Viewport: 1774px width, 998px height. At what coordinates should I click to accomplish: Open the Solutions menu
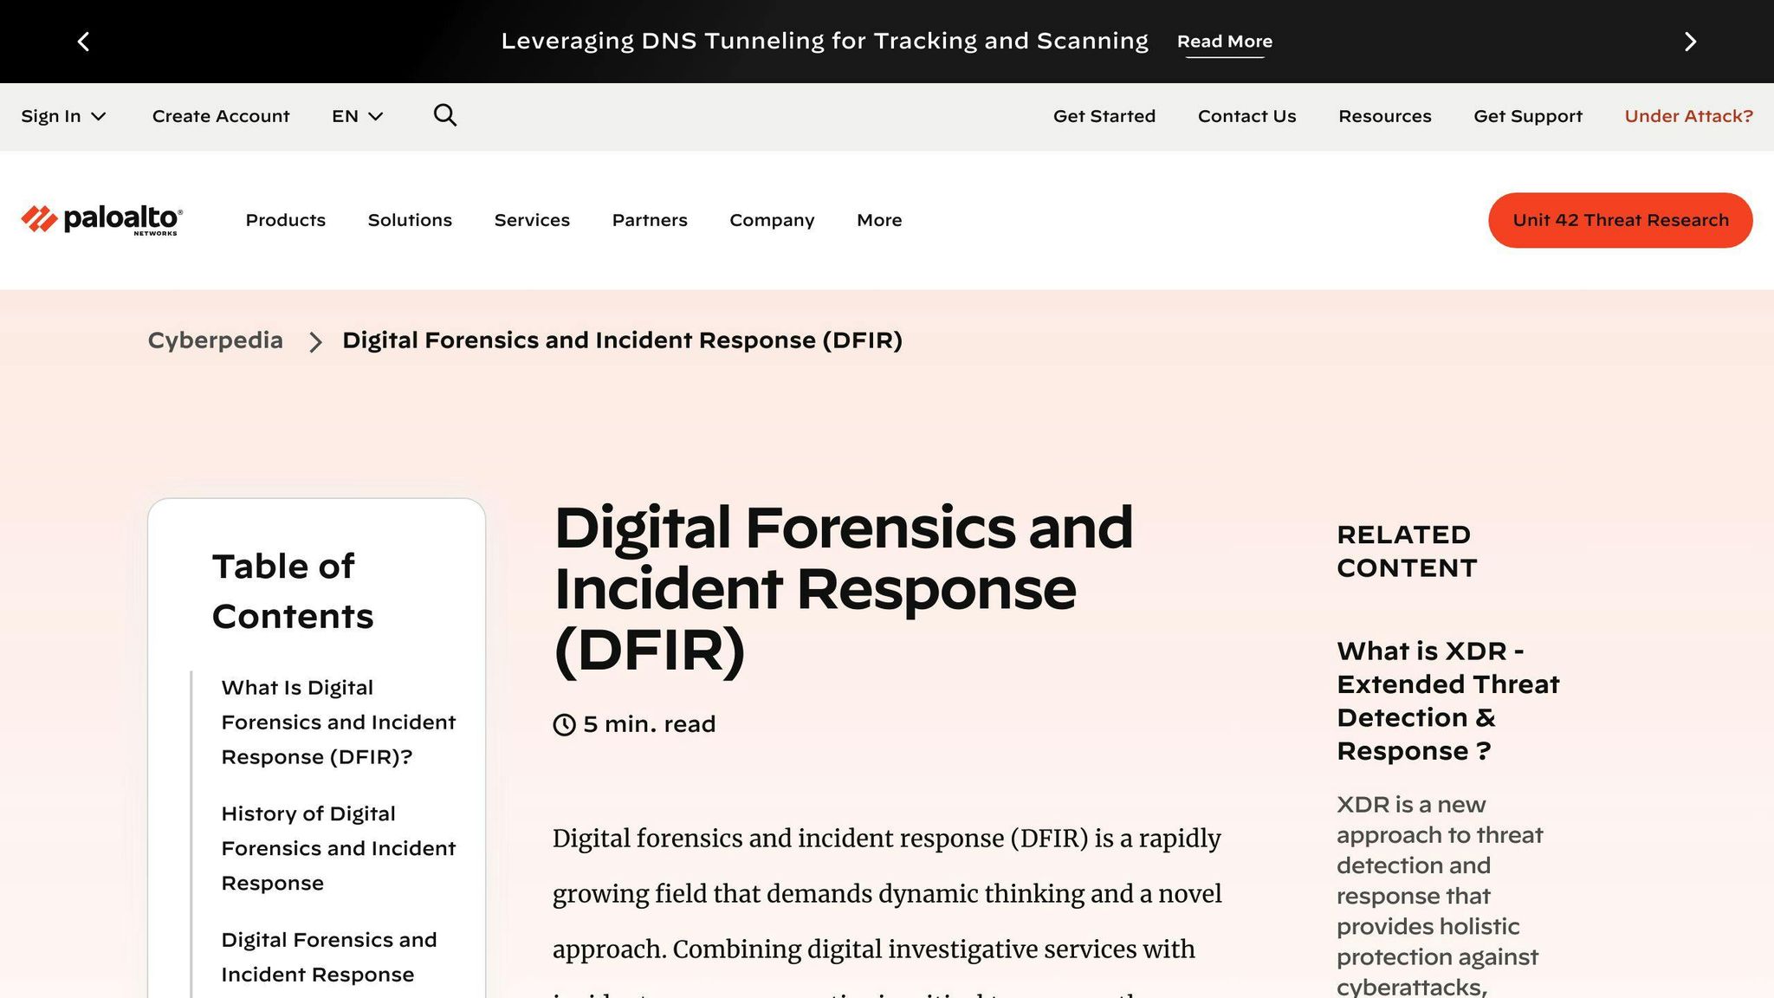pos(410,220)
